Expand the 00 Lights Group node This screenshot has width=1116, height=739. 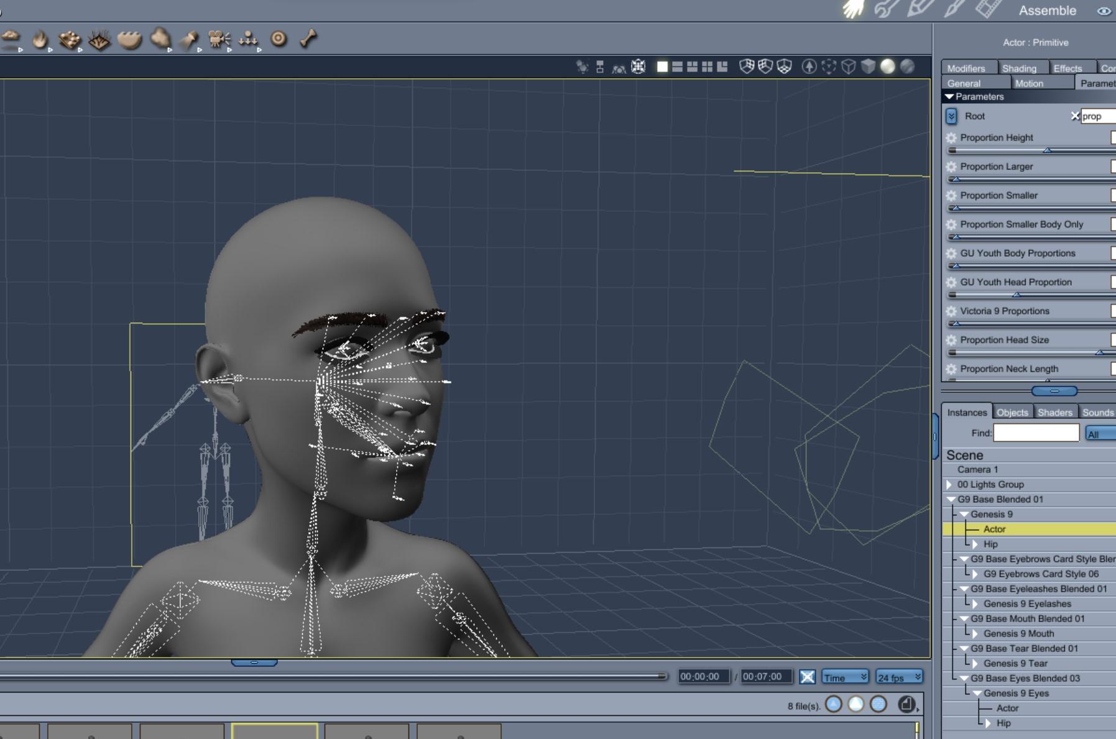[949, 485]
